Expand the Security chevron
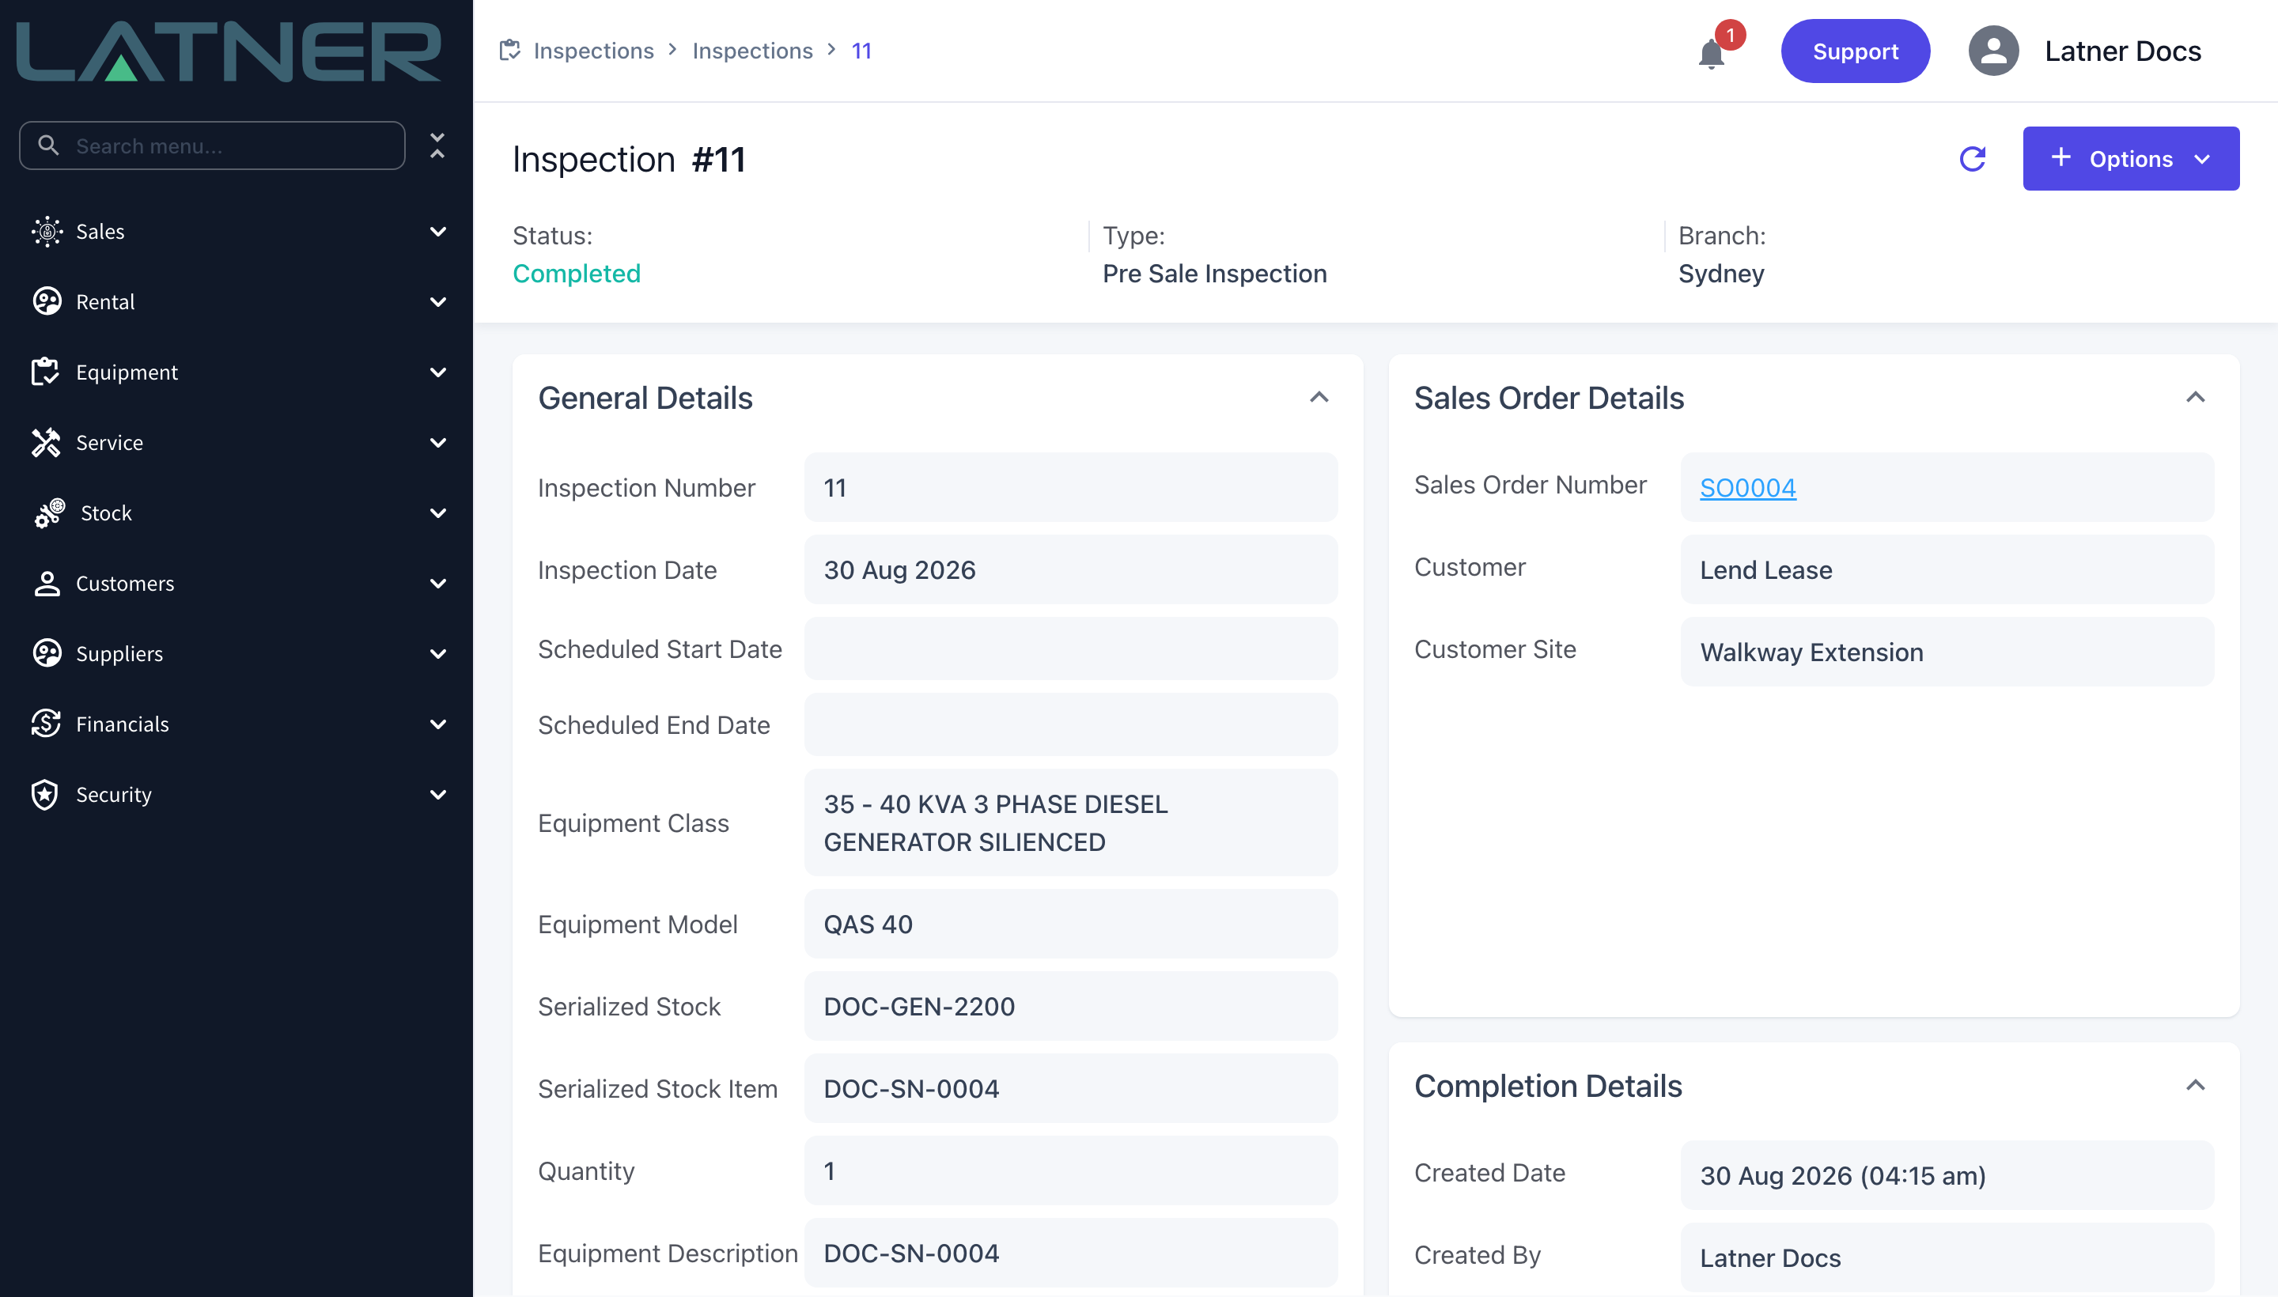This screenshot has height=1297, width=2278. click(437, 795)
